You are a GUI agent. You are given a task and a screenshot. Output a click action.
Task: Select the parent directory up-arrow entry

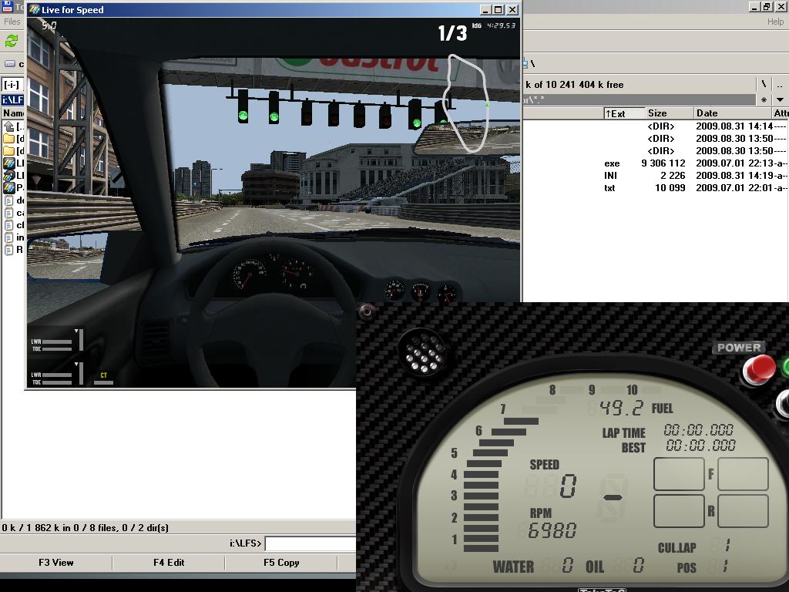(9, 126)
